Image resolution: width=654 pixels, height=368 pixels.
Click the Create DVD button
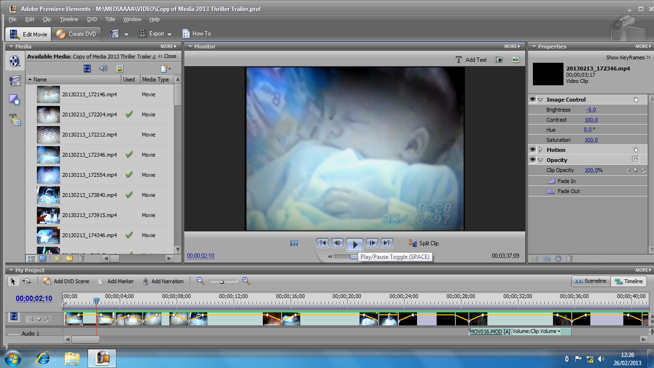pyautogui.click(x=77, y=34)
